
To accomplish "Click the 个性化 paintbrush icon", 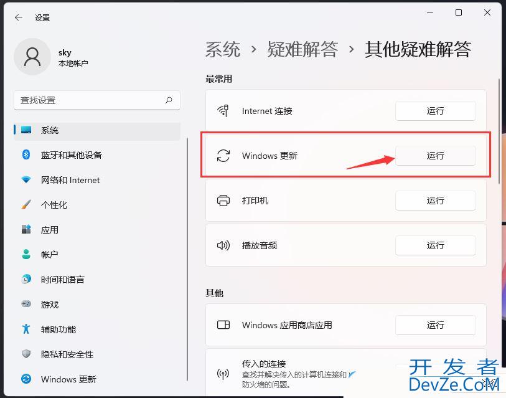I will click(26, 204).
